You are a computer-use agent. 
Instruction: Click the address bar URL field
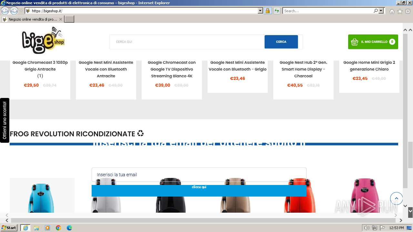click(141, 11)
